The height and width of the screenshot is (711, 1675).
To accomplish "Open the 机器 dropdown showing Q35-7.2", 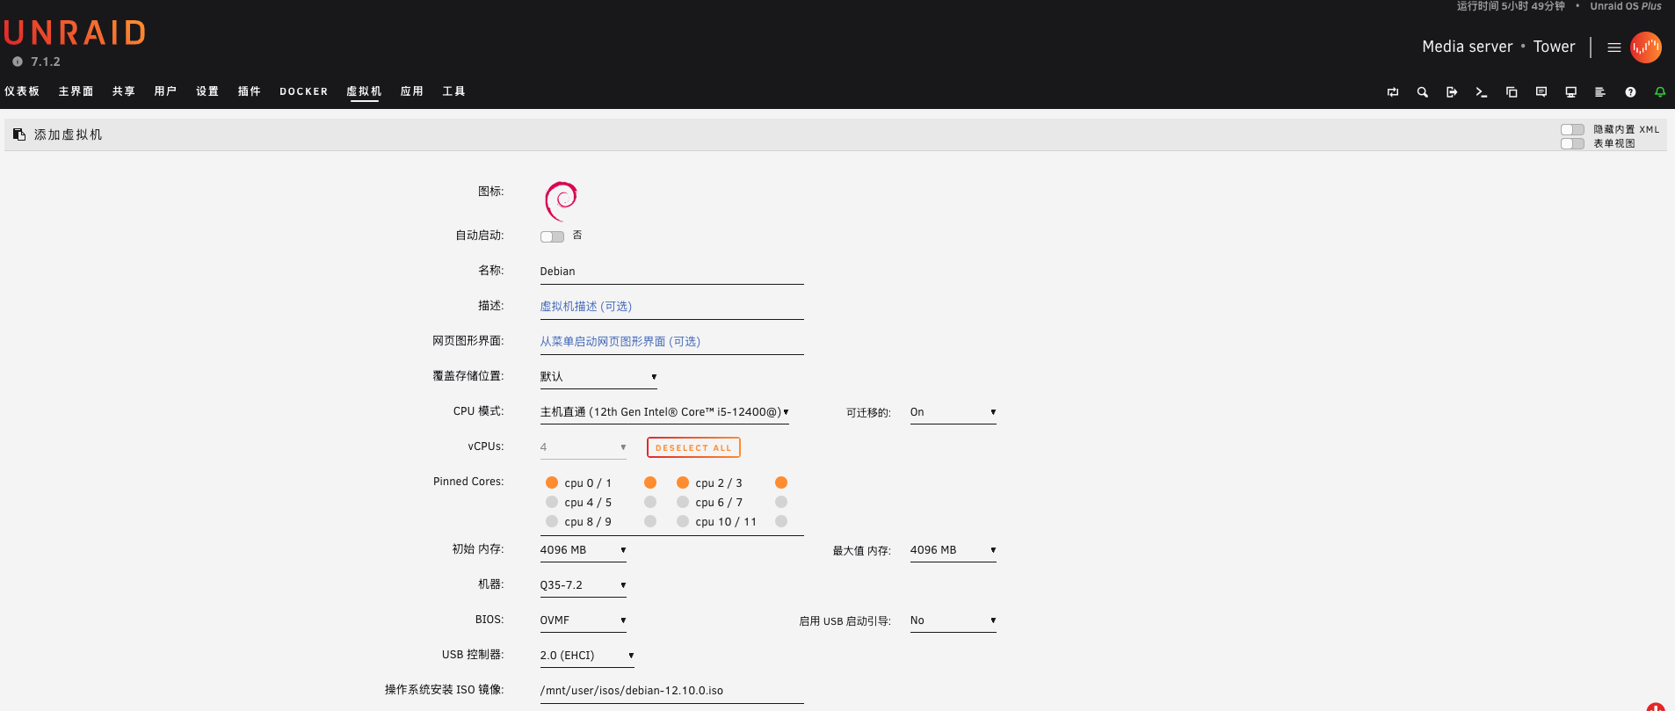I will click(584, 585).
